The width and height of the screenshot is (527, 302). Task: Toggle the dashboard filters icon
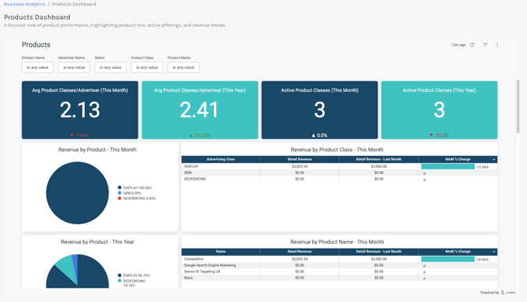pyautogui.click(x=485, y=45)
